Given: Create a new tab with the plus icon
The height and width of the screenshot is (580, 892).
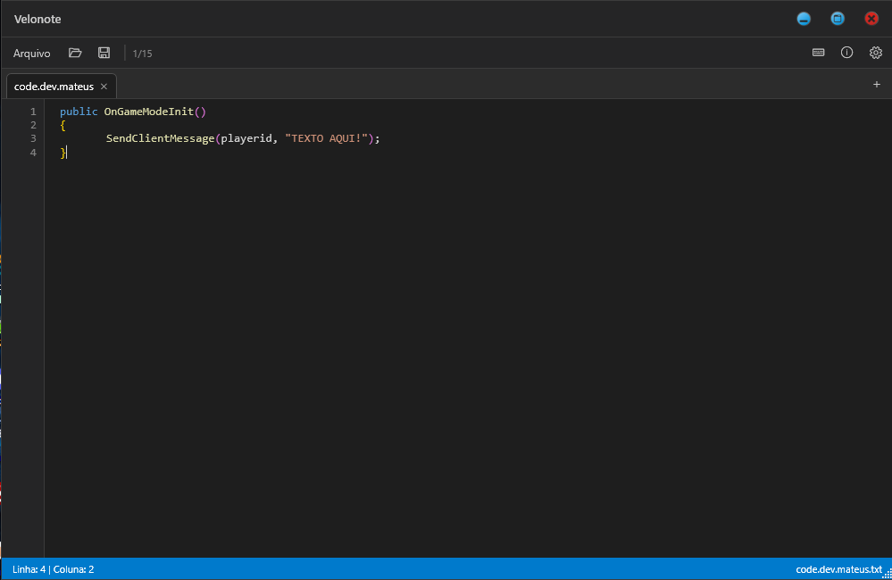Looking at the screenshot, I should tap(876, 84).
